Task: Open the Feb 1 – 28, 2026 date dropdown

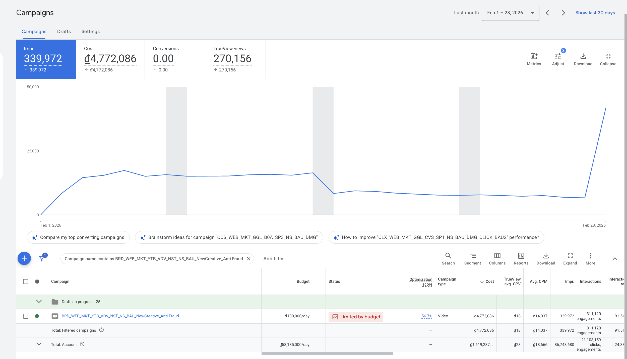Action: pos(510,13)
